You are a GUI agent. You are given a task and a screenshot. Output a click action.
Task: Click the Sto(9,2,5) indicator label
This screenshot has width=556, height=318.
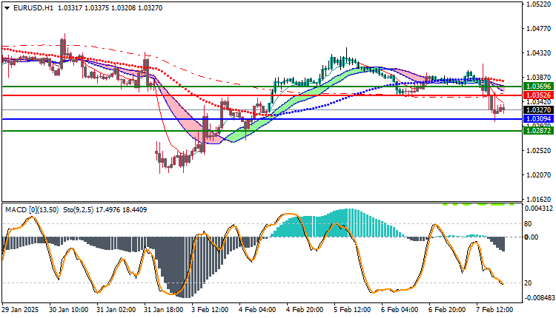(78, 210)
